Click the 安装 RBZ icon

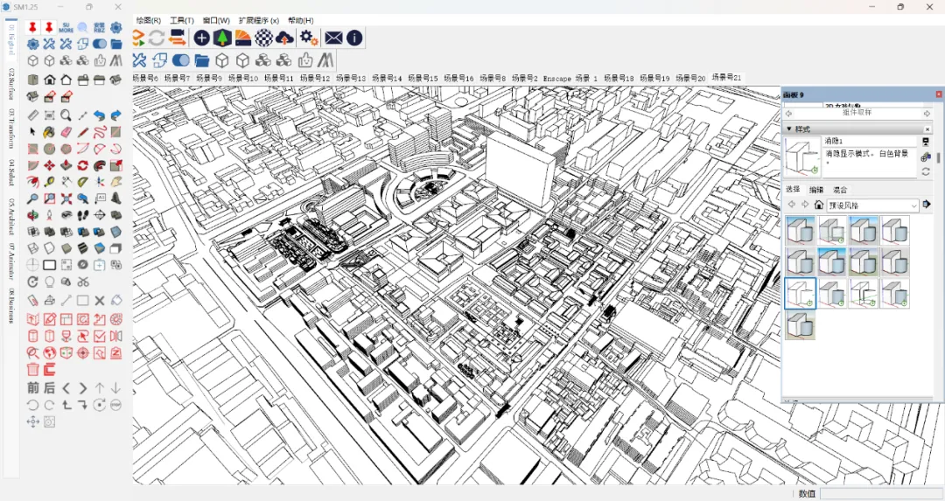pos(100,28)
